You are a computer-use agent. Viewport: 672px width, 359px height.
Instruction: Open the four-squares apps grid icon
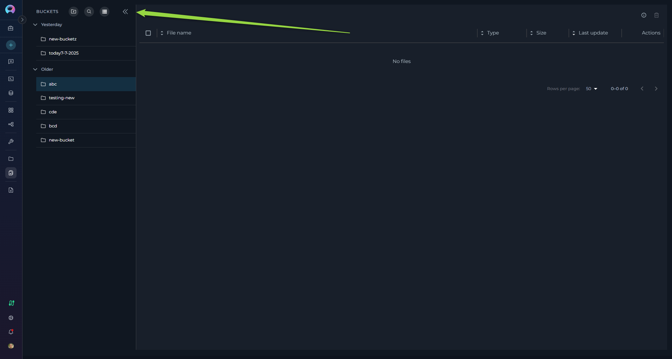pos(11,110)
